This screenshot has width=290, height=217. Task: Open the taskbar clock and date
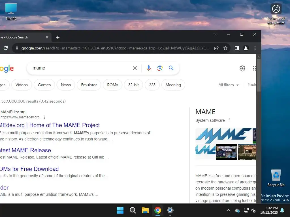(x=269, y=210)
